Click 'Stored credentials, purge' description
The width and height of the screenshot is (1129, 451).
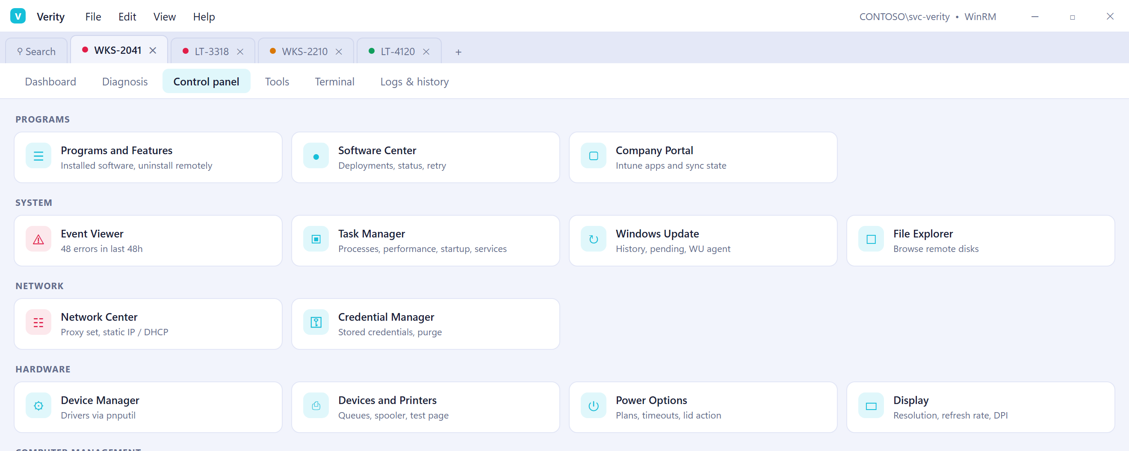390,332
